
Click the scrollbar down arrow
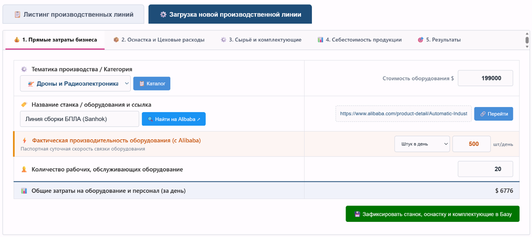(527, 46)
